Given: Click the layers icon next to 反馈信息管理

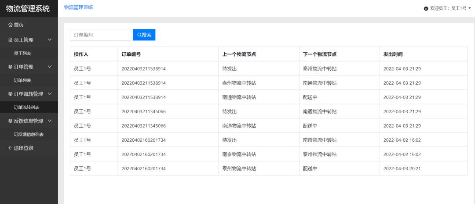Looking at the screenshot, I should [x=10, y=121].
